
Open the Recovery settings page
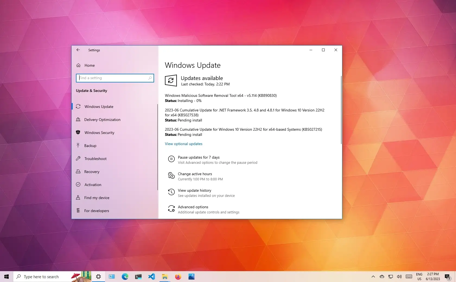pos(115,172)
